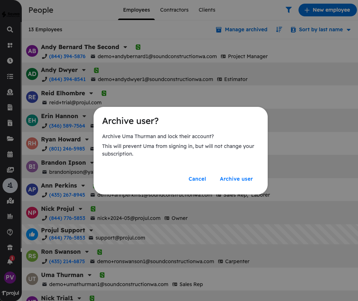
Task: Open the Manage archived link
Action: [x=242, y=29]
